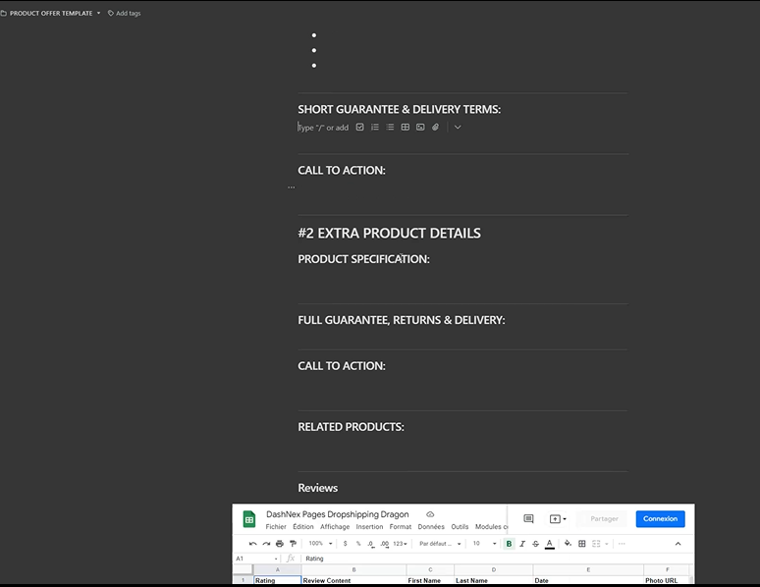
Task: Select the First Name cell
Action: tap(430, 580)
